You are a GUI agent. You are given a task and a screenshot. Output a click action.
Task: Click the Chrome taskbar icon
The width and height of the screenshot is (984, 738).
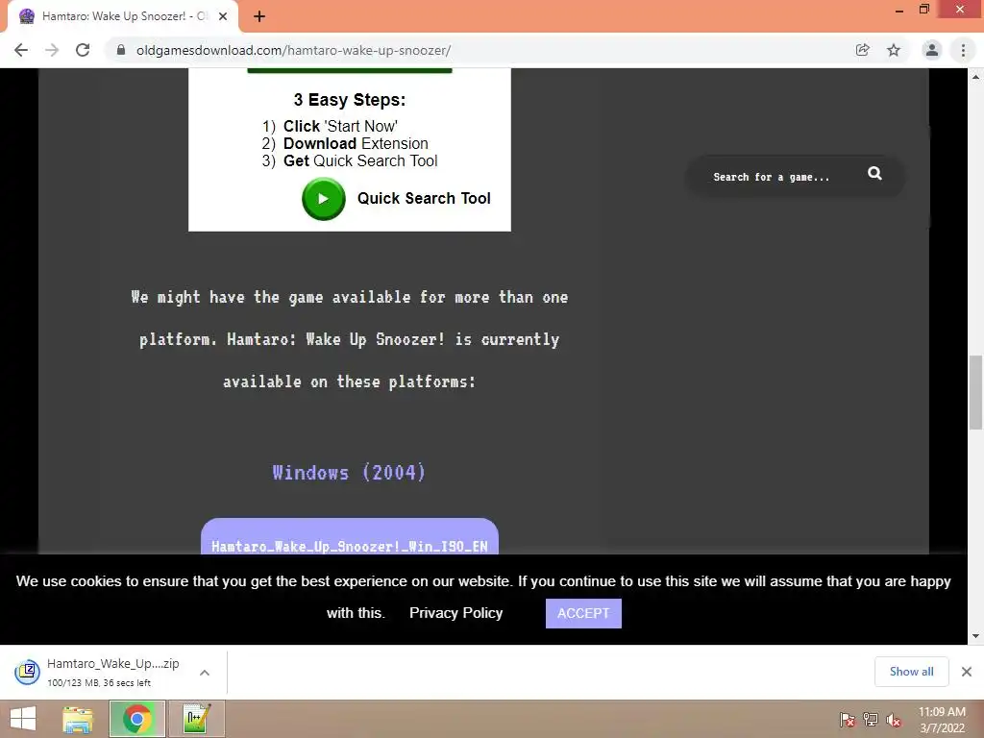pos(136,719)
